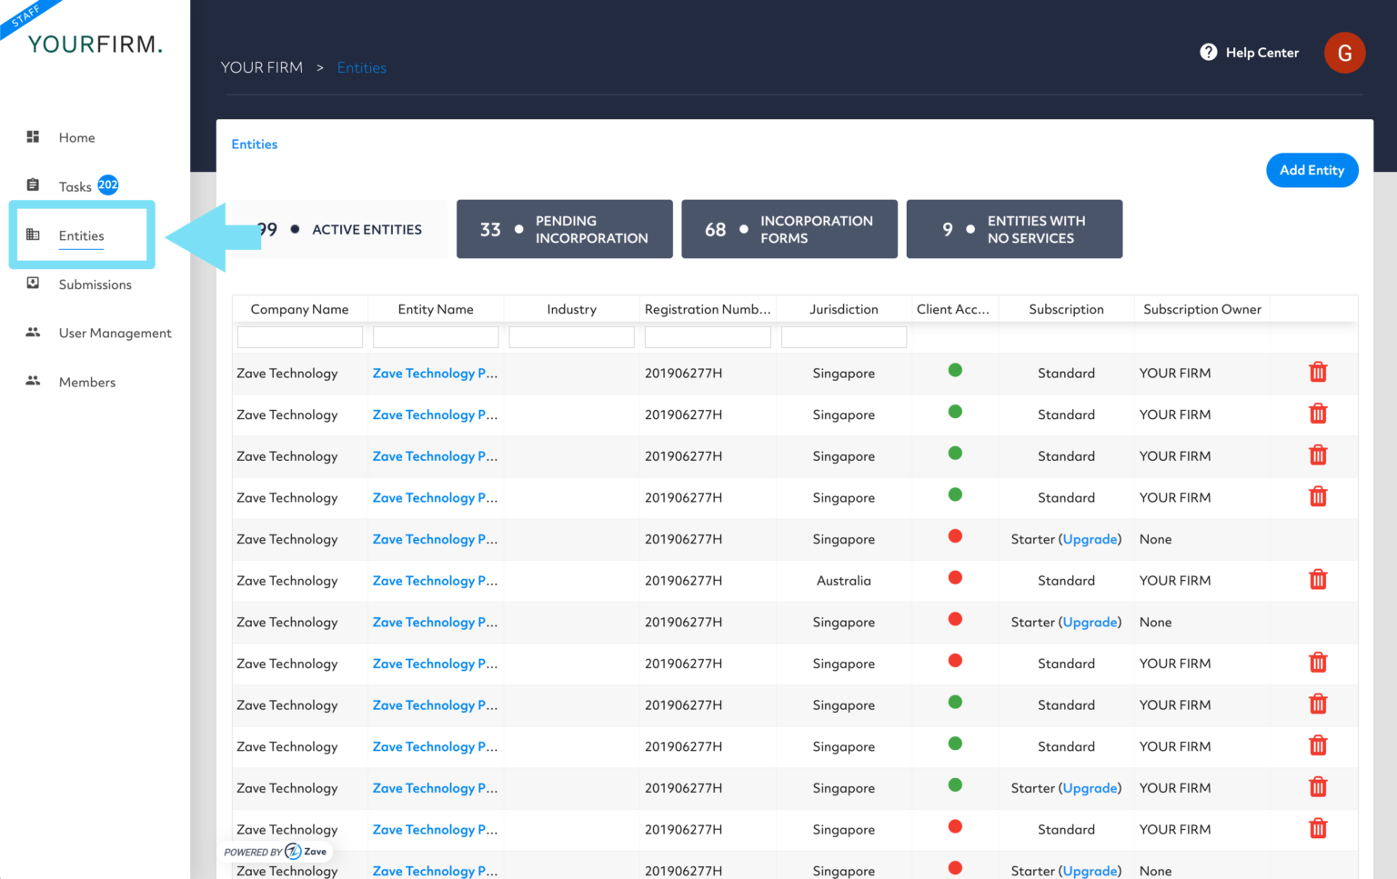Click the Entities With No Services card
The image size is (1397, 879).
coord(1013,228)
